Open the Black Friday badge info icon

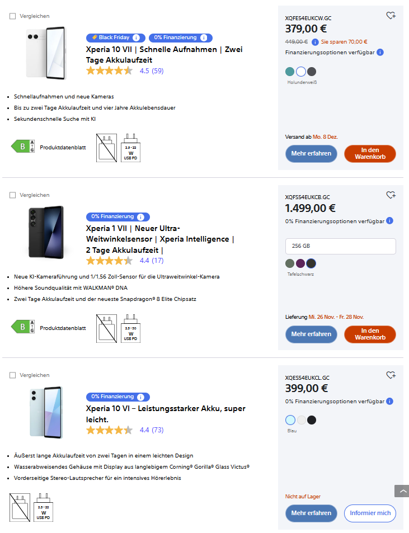pos(136,37)
